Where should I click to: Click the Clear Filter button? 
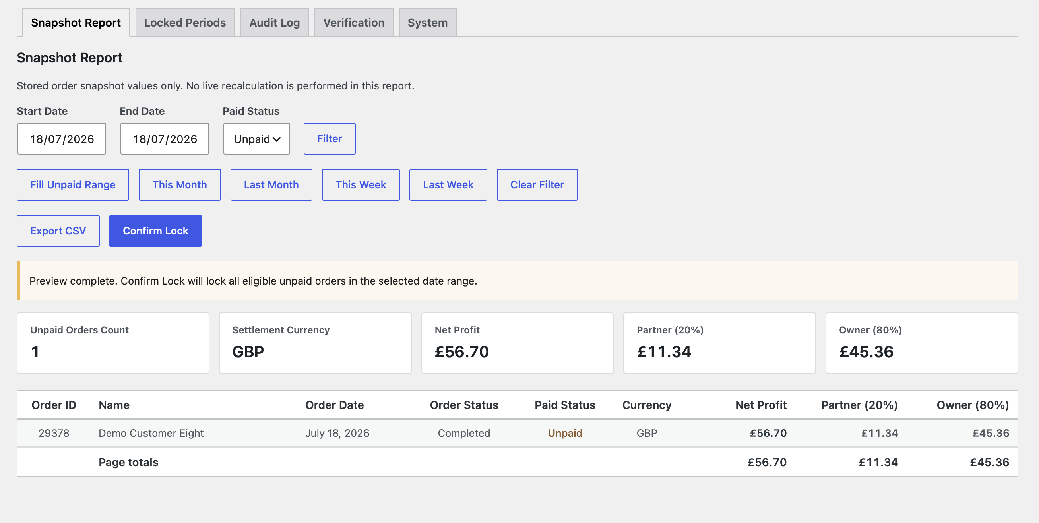click(537, 185)
